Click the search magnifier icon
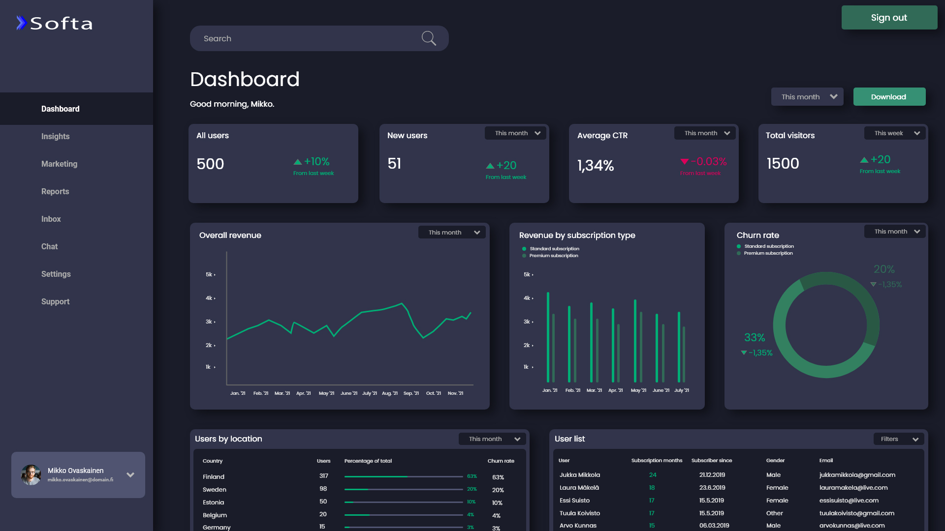The width and height of the screenshot is (945, 531). click(x=429, y=38)
